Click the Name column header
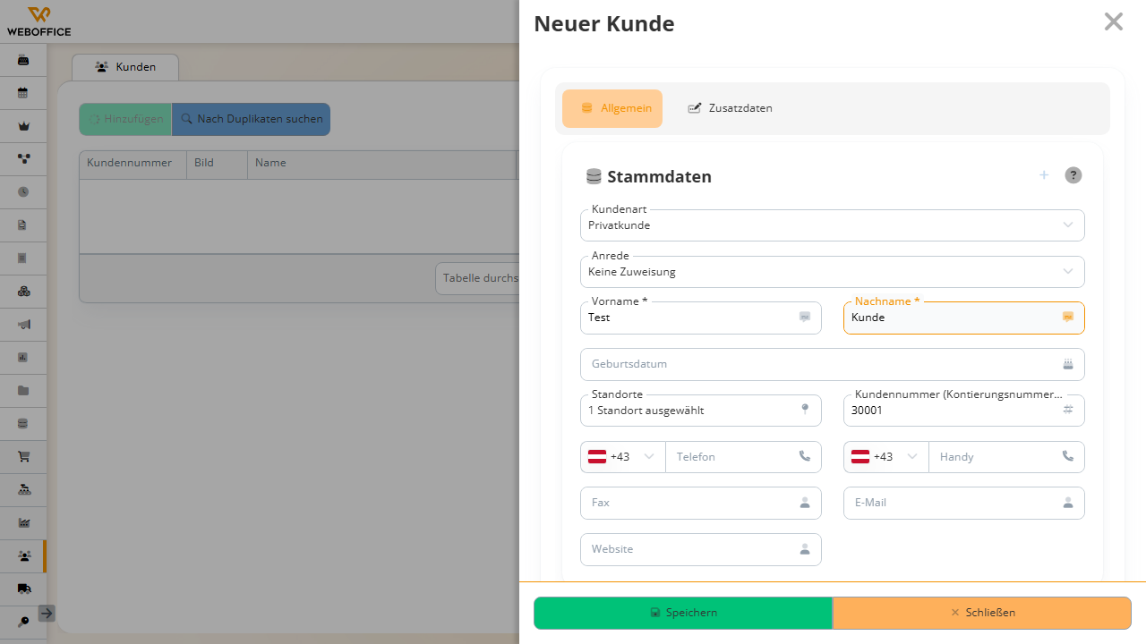 point(382,165)
